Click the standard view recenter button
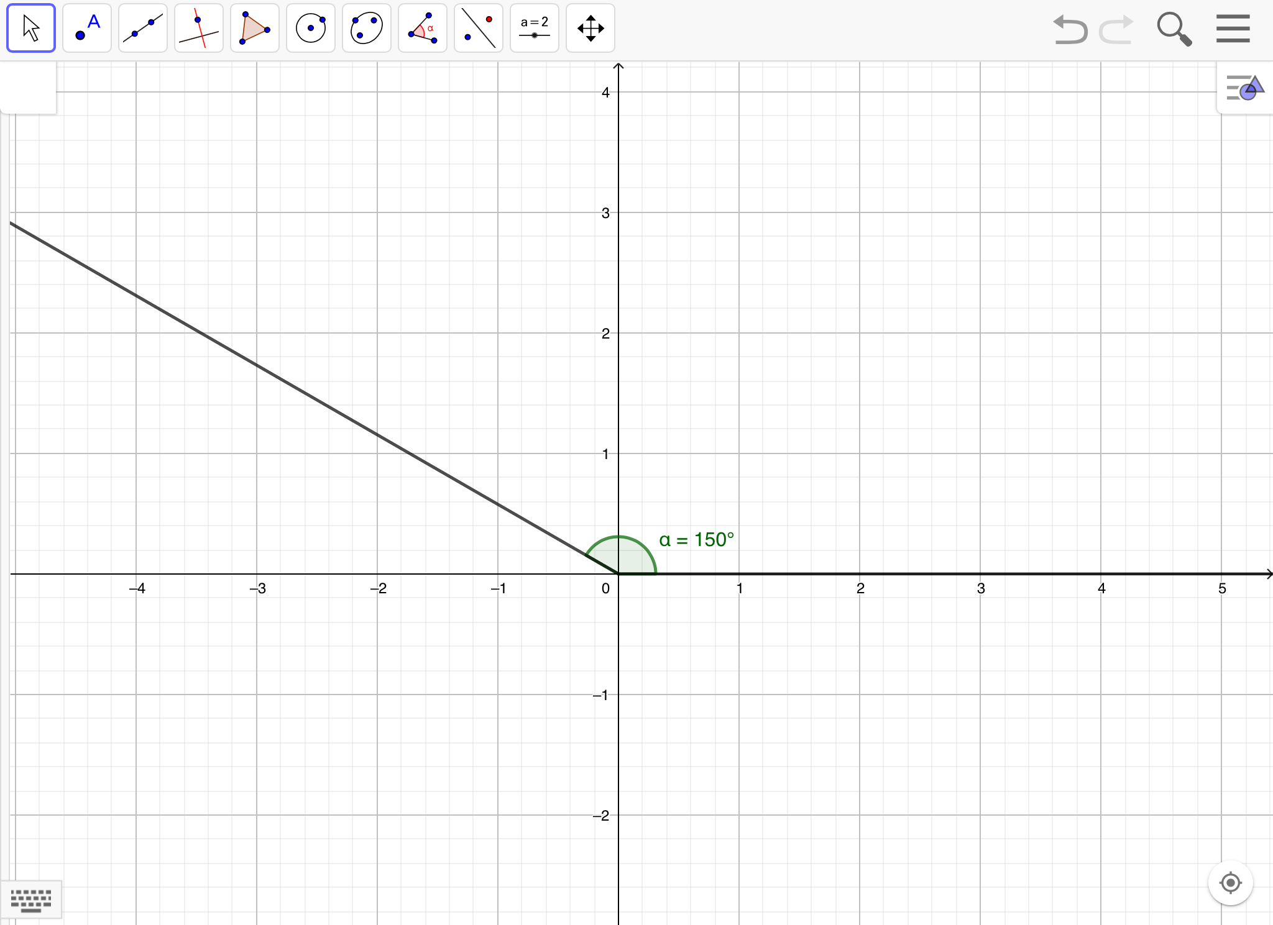This screenshot has height=925, width=1273. pyautogui.click(x=1230, y=882)
